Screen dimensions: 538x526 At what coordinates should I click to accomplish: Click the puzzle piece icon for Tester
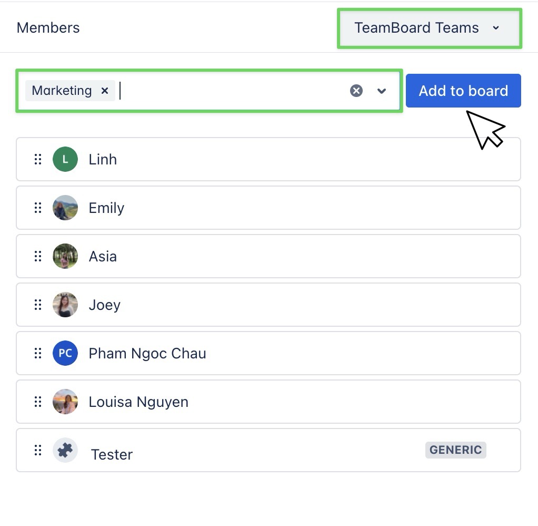point(65,450)
